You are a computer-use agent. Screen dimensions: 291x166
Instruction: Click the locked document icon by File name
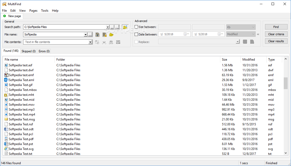104,35
